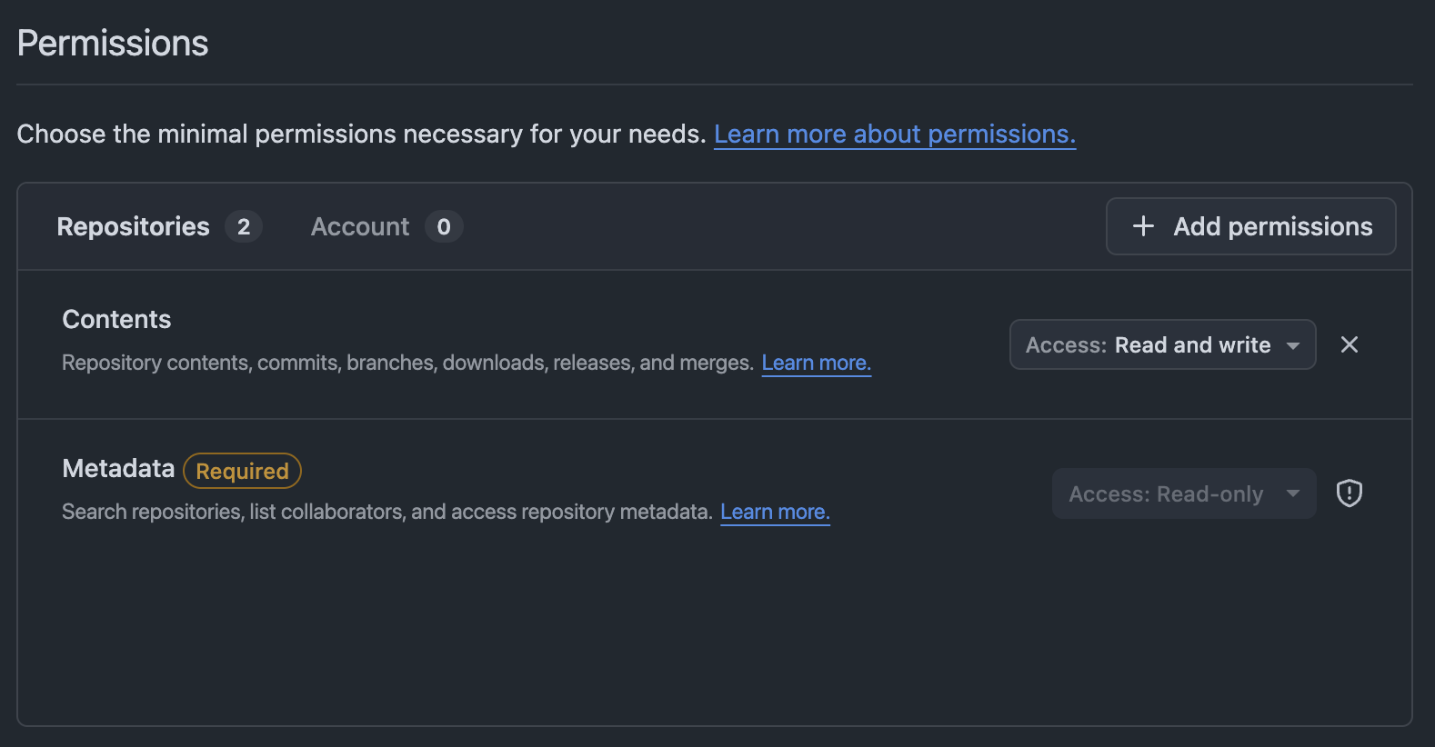
Task: Click the caret arrow in Read-only dropdown
Action: 1293,493
